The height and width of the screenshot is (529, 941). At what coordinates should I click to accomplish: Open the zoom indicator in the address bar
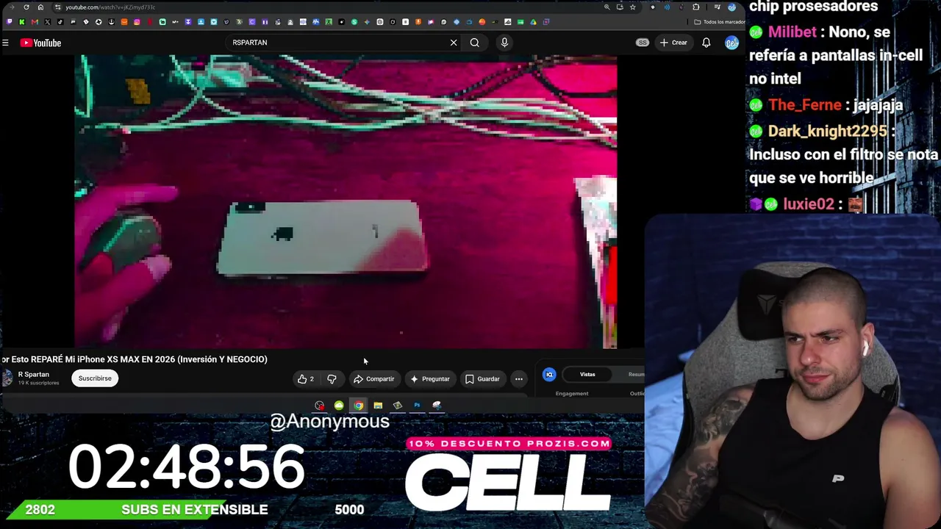coord(607,7)
